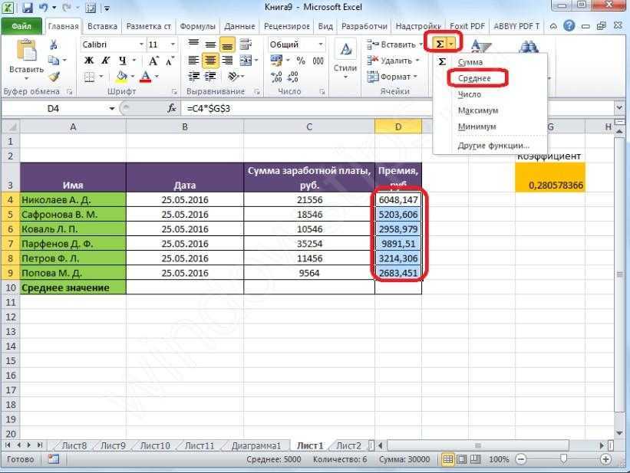Toggle bold formatting (Ж)
Image resolution: width=630 pixels, height=473 pixels.
89,61
